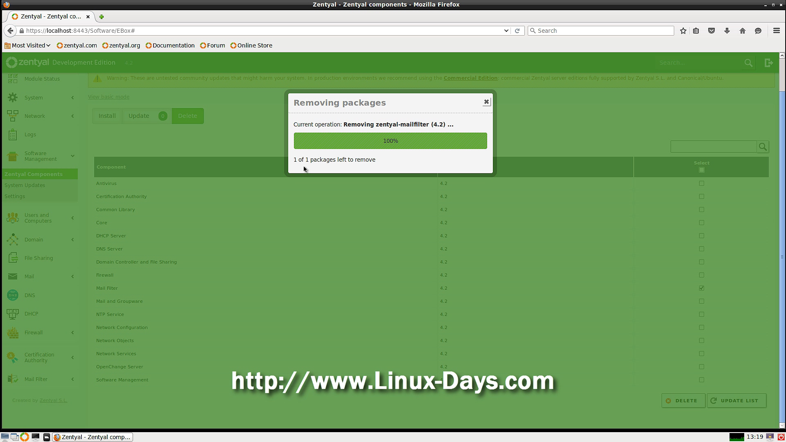Focus the component filter text field

click(714, 147)
